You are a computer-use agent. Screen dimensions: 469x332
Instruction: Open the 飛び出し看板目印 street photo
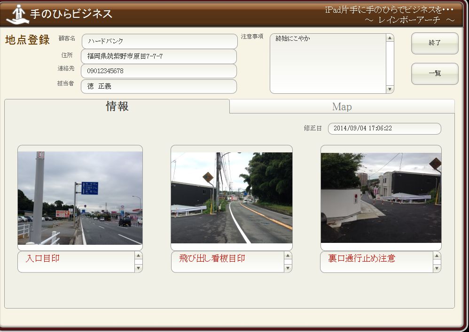(231, 197)
